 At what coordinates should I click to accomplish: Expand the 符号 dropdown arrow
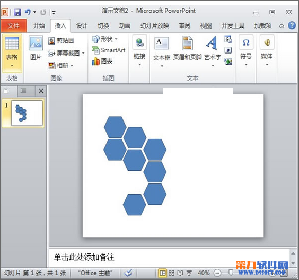click(x=246, y=65)
